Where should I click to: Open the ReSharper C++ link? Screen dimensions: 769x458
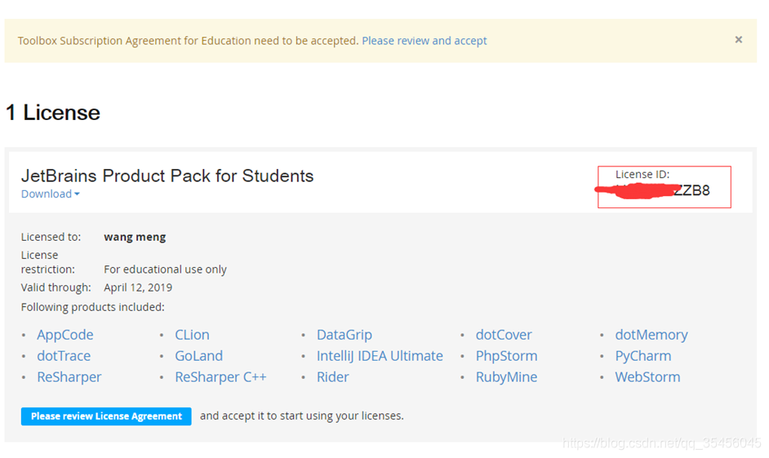click(220, 376)
